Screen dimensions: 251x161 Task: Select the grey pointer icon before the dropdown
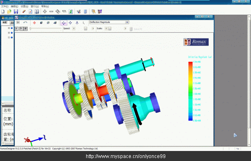click(x=84, y=23)
